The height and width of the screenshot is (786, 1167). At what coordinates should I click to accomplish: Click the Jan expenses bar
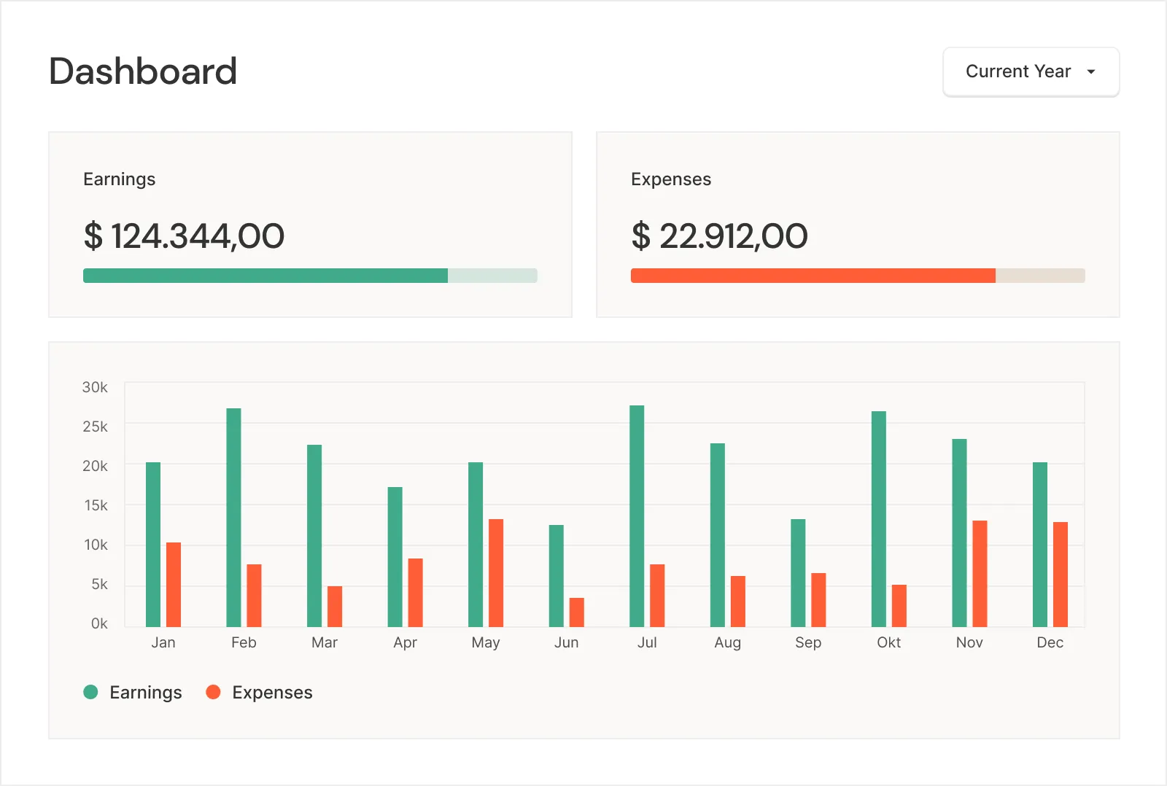pos(174,585)
